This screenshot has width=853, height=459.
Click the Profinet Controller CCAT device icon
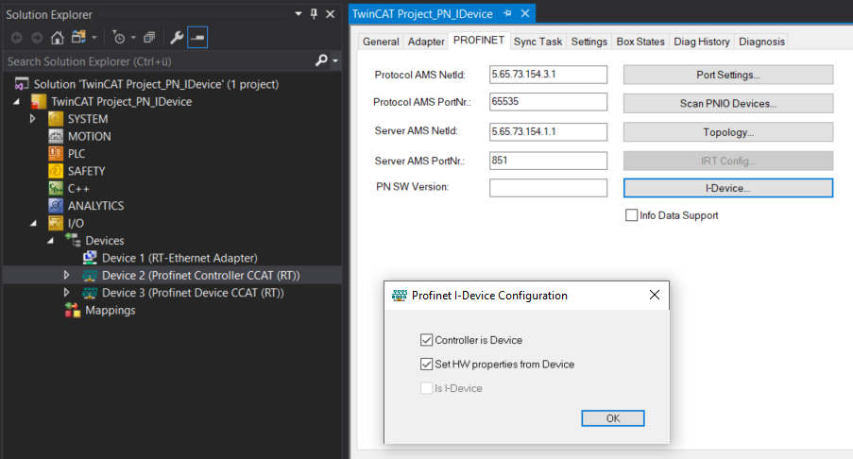point(90,275)
